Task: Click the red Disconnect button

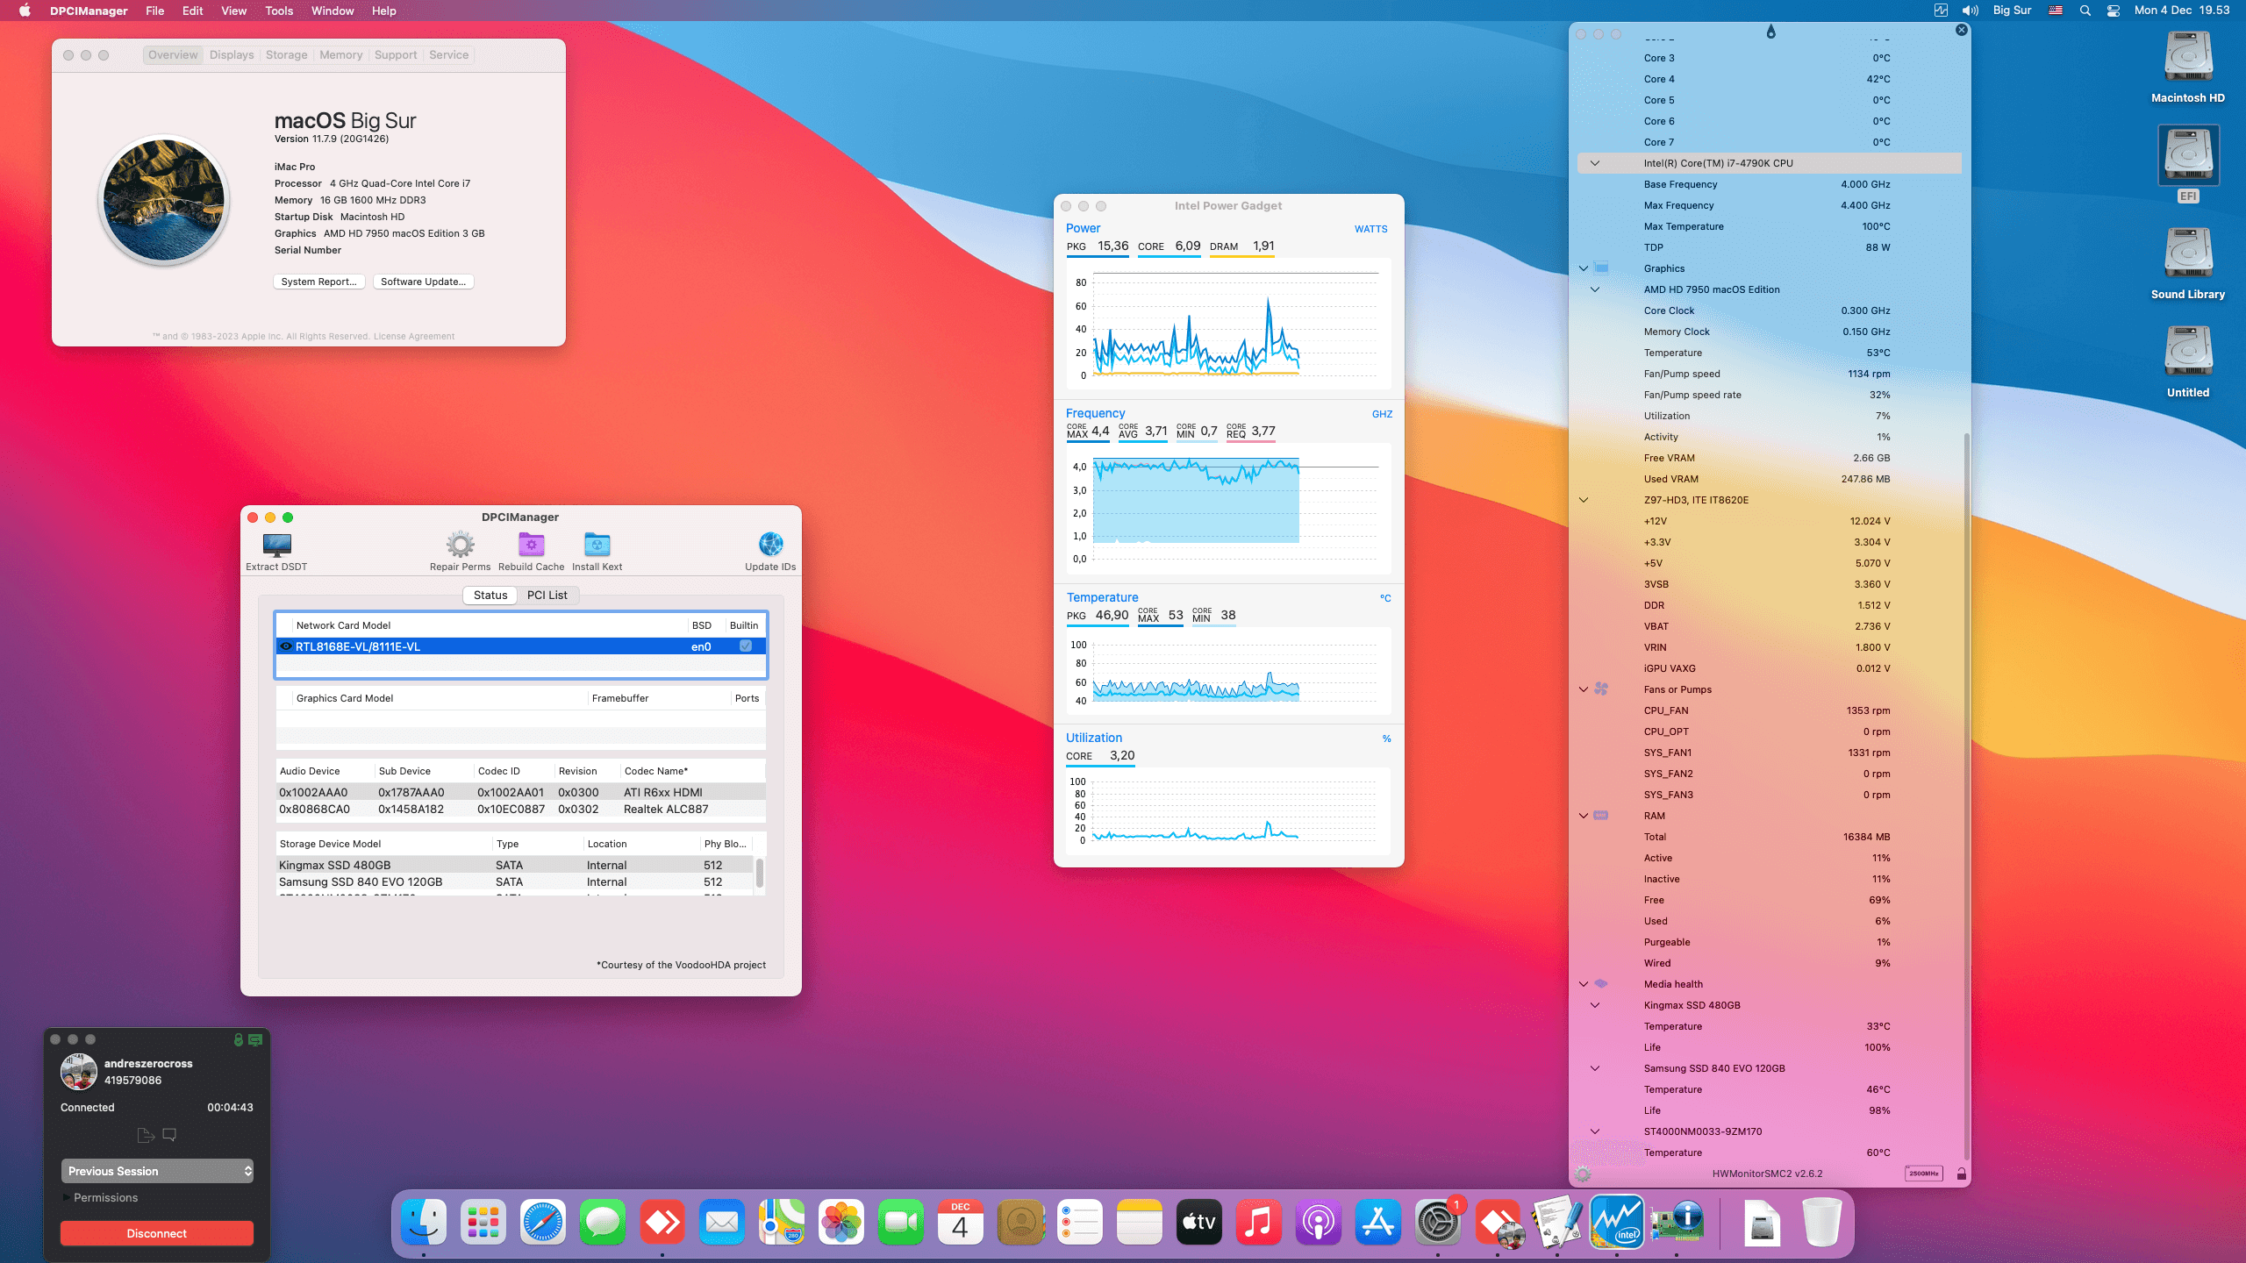Action: pyautogui.click(x=157, y=1233)
